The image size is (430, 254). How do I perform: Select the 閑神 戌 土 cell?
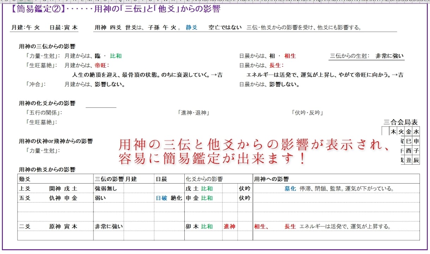[63, 188]
